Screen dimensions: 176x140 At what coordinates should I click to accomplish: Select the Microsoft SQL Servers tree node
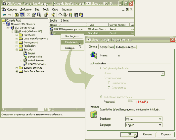[23, 24]
